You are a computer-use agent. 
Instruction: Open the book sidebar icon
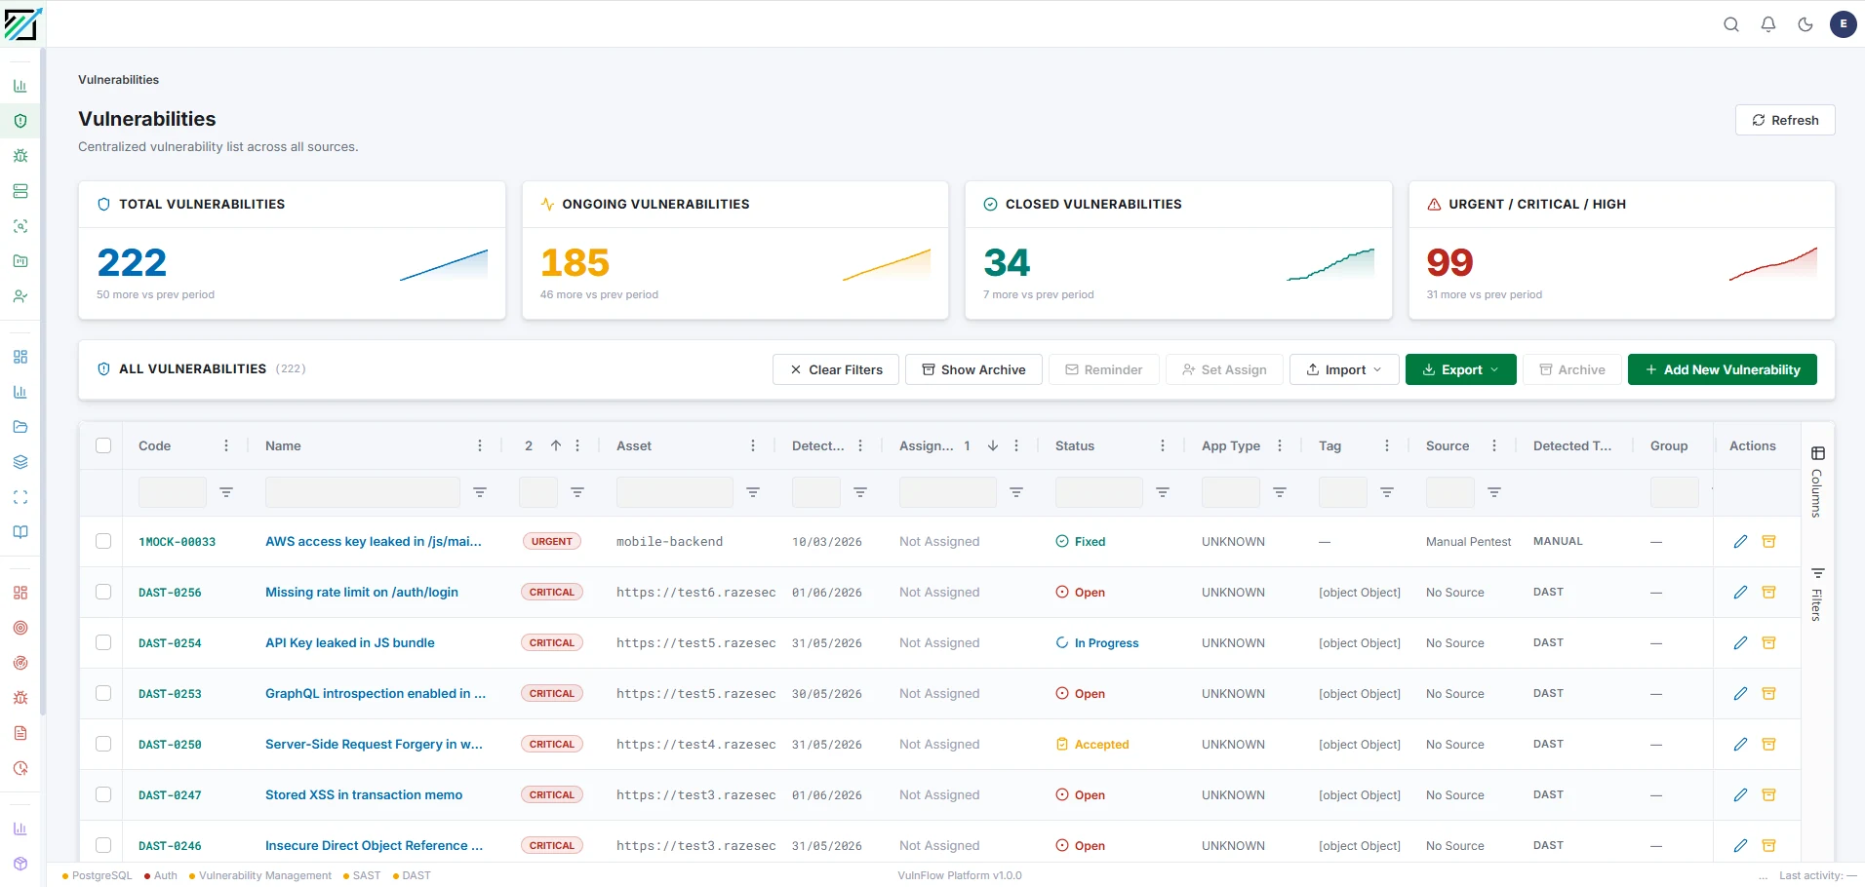20,532
